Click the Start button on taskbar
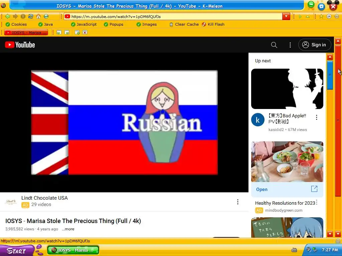The image size is (342, 256). click(17, 250)
